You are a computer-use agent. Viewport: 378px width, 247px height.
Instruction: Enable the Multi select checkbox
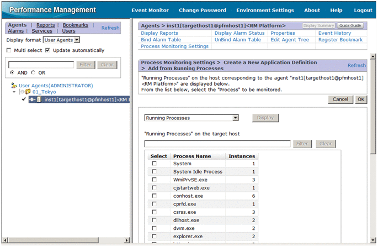click(9, 51)
